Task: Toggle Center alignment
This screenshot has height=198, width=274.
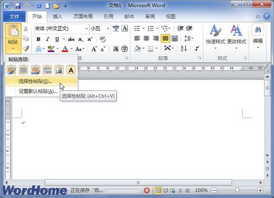Action: tap(146, 38)
